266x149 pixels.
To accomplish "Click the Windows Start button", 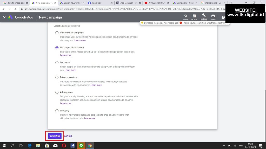I will (4, 146).
